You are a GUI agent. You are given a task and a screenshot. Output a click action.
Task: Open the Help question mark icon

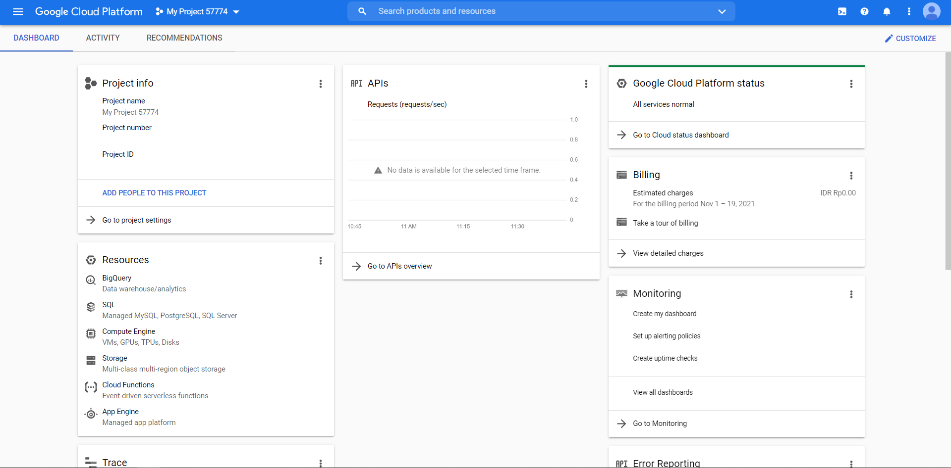point(864,11)
